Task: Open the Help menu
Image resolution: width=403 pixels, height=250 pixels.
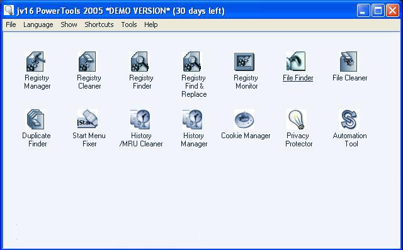Action: click(x=151, y=24)
